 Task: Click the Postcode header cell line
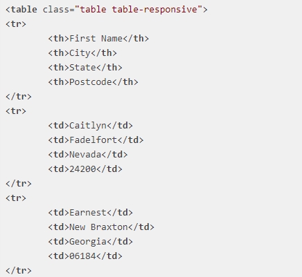[x=93, y=82]
